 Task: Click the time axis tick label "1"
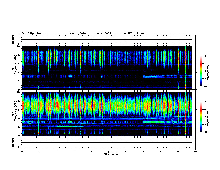(39, 152)
